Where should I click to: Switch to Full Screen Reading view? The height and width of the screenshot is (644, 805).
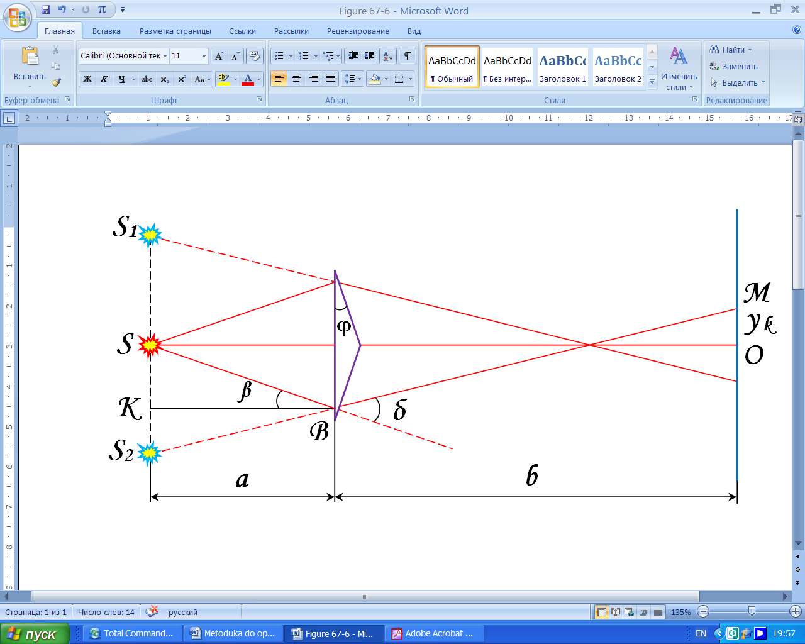pos(616,612)
